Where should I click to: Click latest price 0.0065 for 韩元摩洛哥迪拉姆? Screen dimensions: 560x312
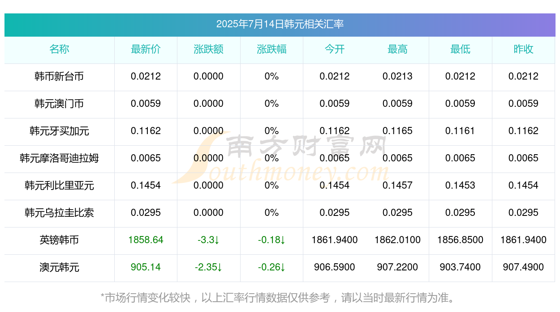coord(146,158)
